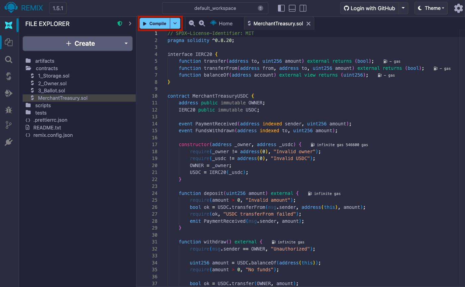Toggle the left side panel layout
Viewport: 465px width, 287px height.
coord(281,8)
